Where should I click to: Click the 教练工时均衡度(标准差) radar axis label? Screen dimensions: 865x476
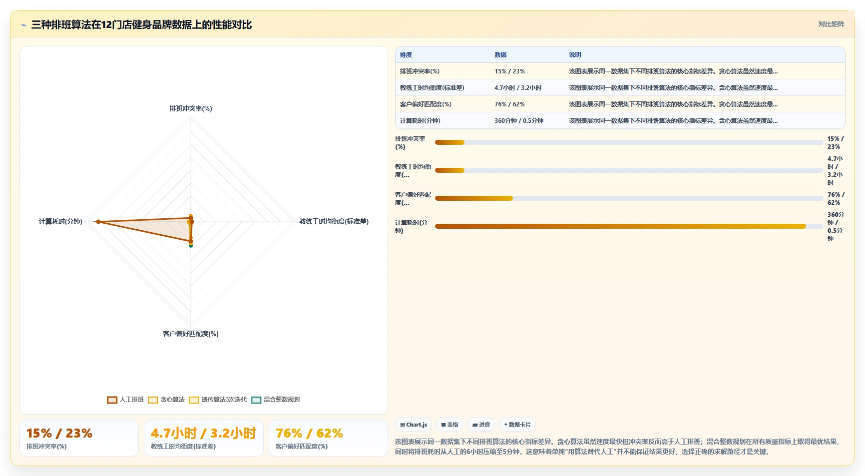pyautogui.click(x=334, y=221)
